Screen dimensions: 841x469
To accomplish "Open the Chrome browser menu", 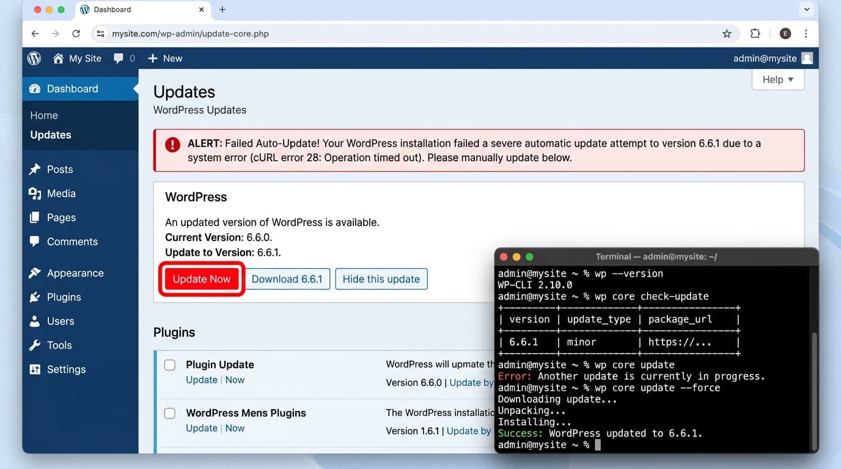I will point(806,34).
